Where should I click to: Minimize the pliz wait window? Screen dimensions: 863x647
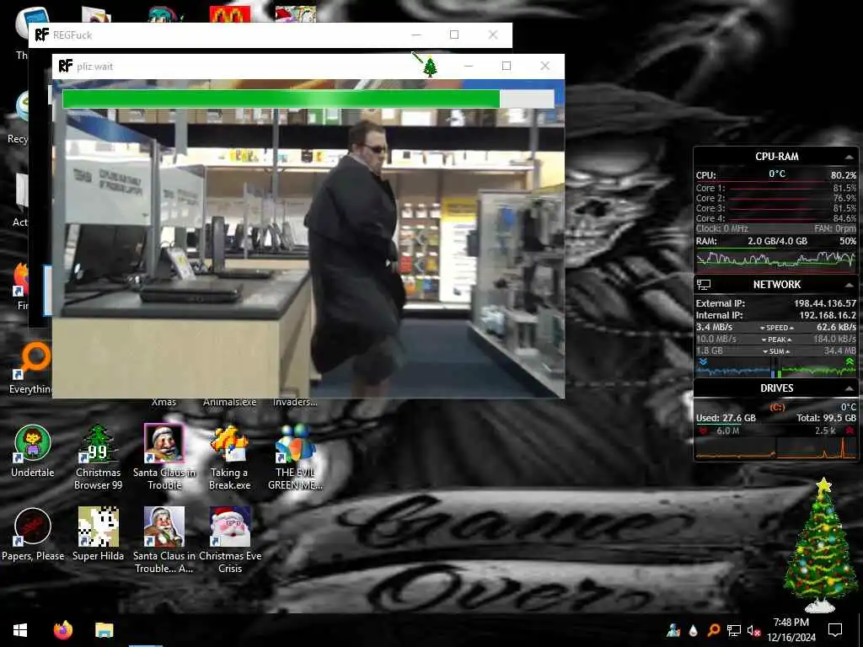469,66
